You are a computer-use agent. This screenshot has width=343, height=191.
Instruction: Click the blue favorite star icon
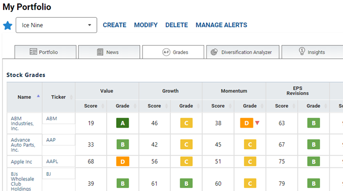[8, 26]
